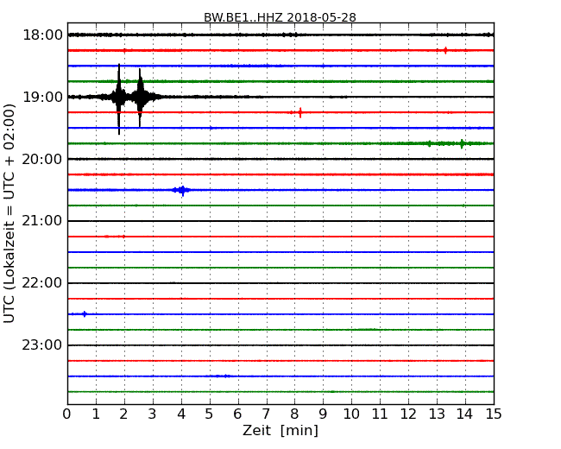The width and height of the screenshot is (561, 449).
Task: Click x-axis tick label 10
Action: tap(351, 414)
